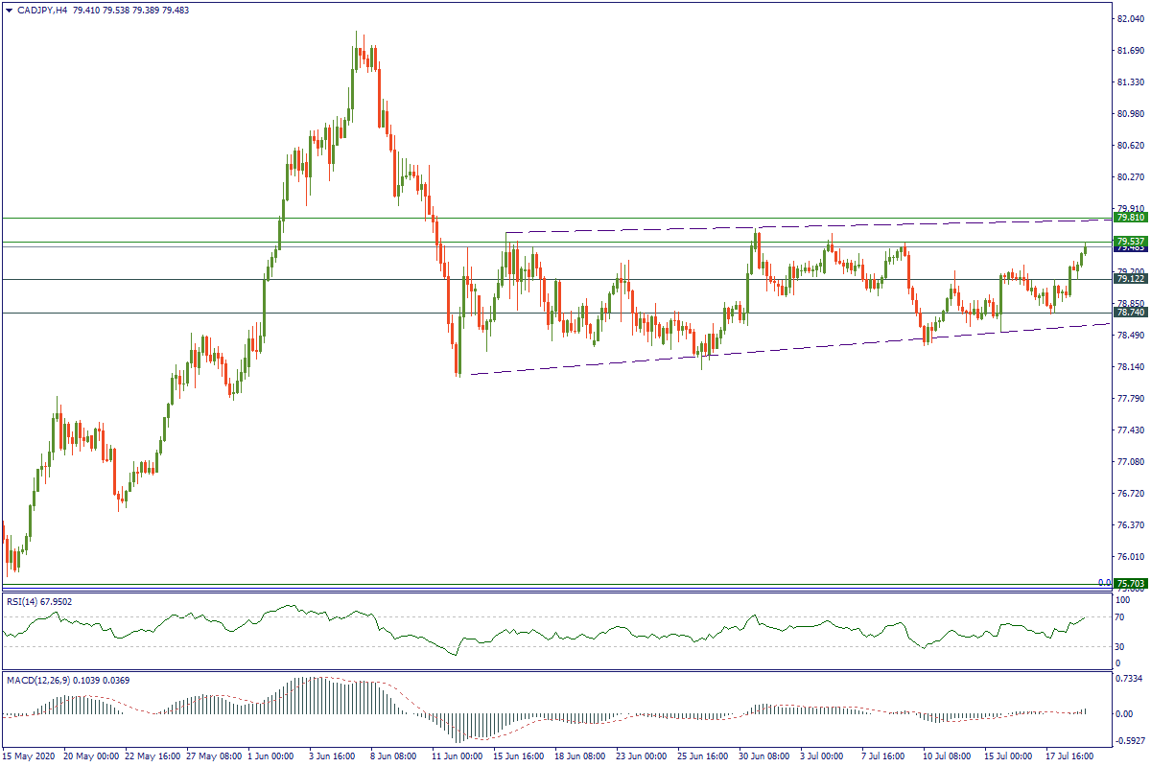Select the 79.810 green price label
The image size is (1151, 767).
[1129, 218]
